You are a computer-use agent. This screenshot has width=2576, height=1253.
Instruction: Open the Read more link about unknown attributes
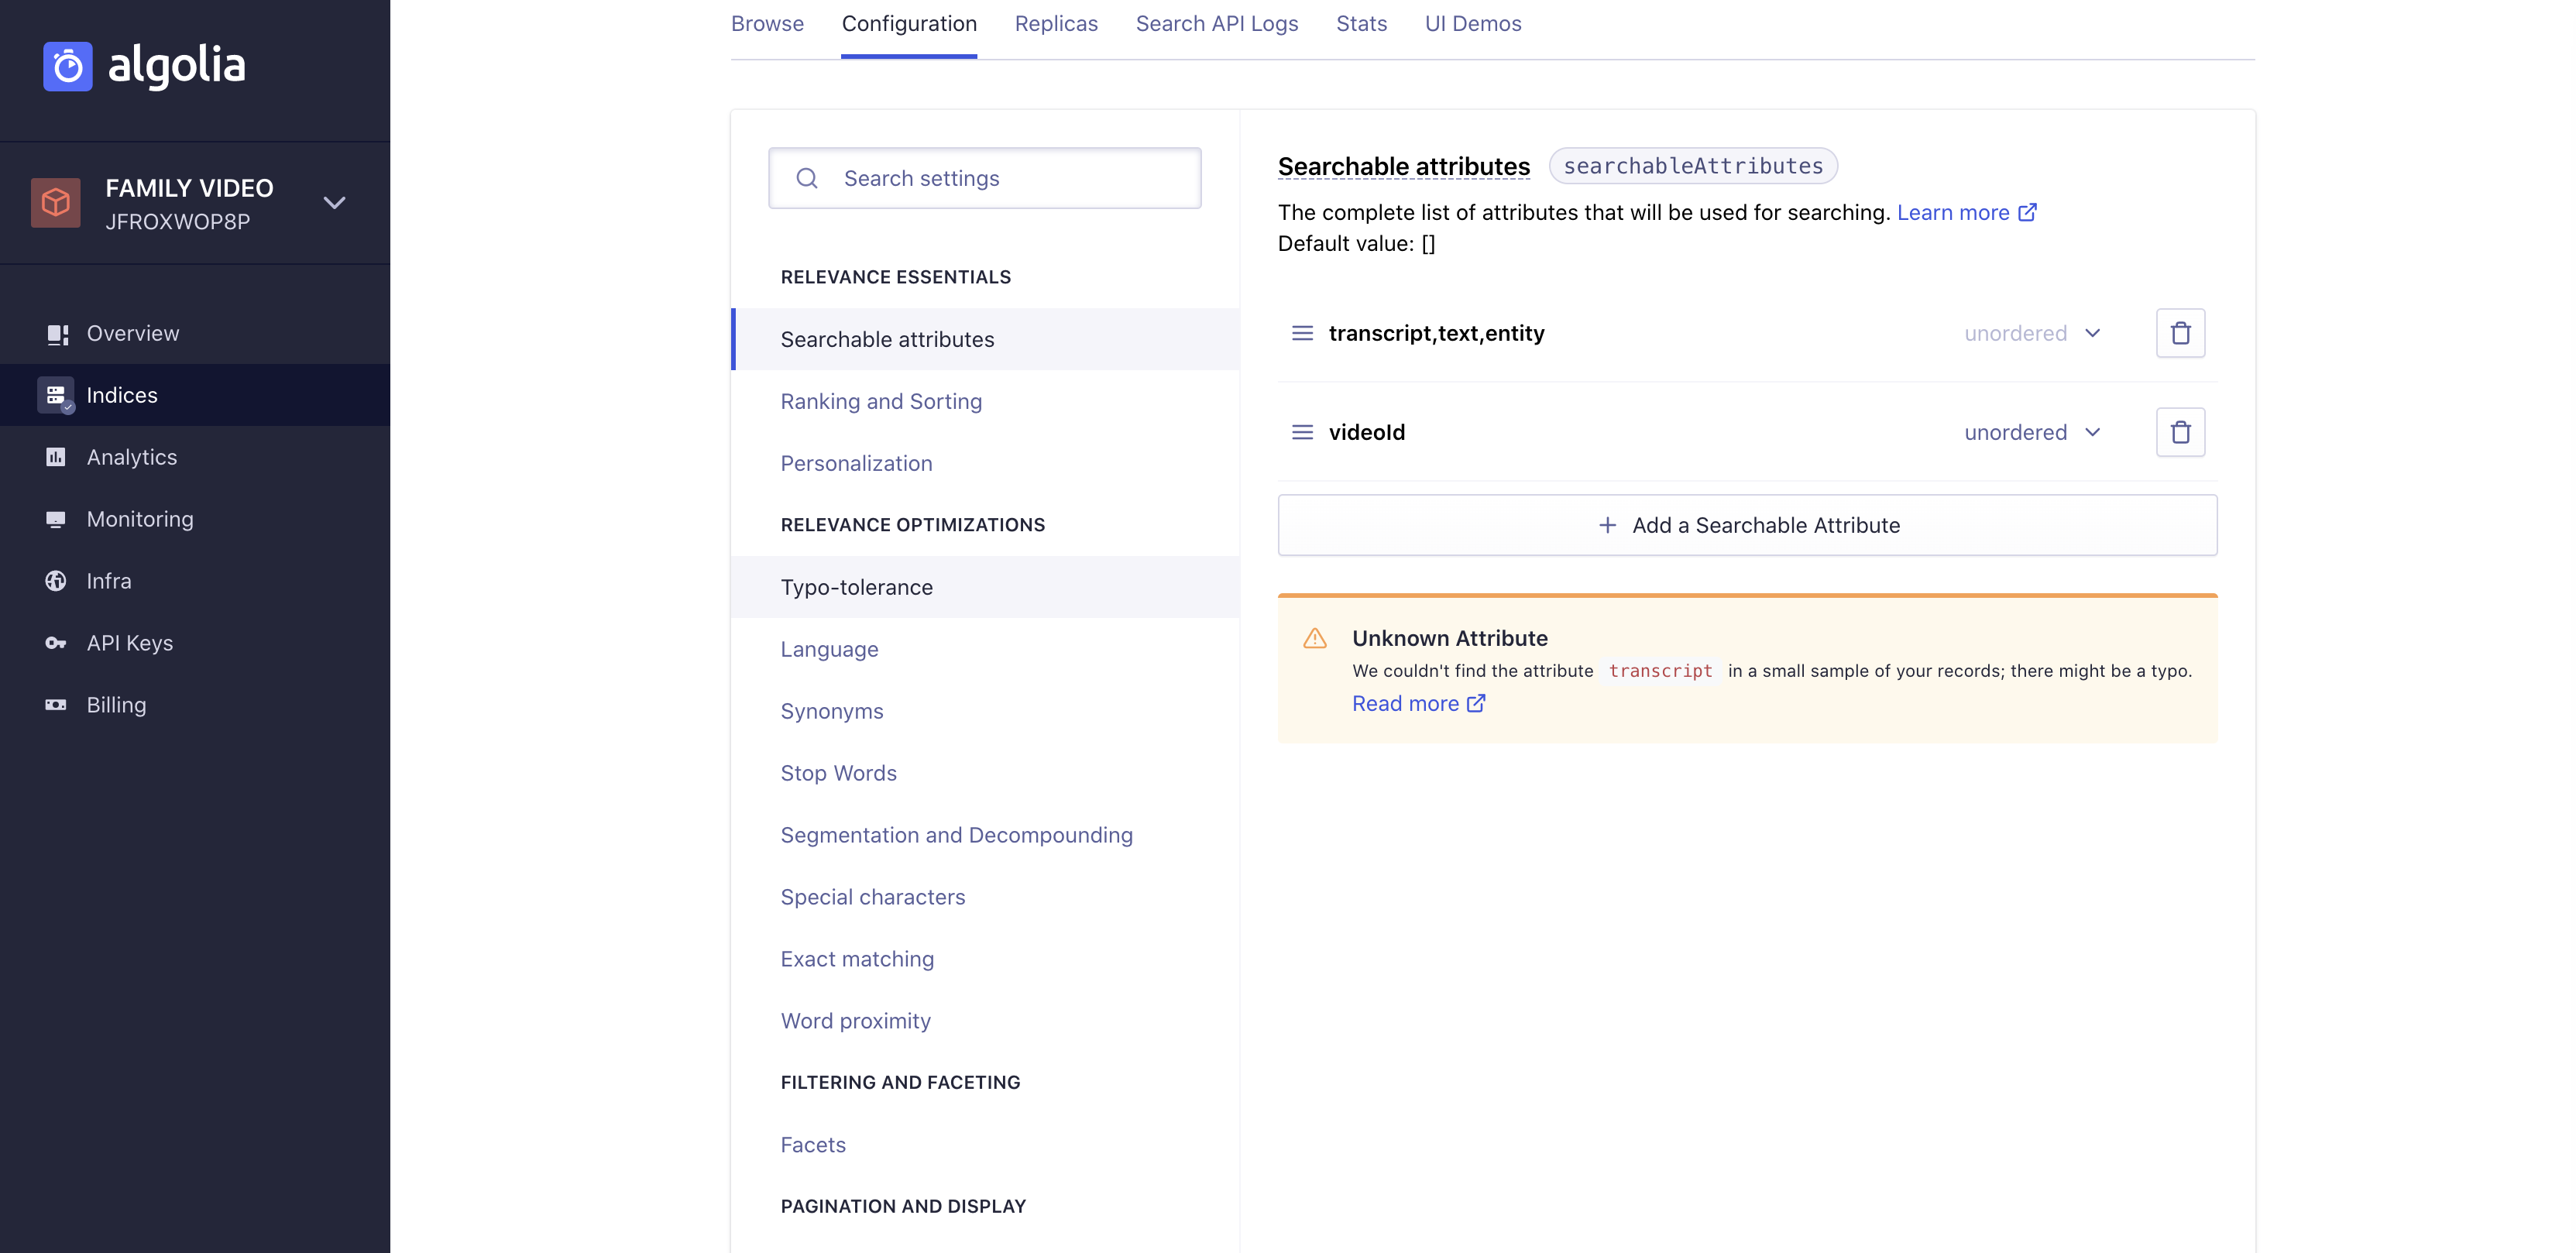(x=1406, y=703)
